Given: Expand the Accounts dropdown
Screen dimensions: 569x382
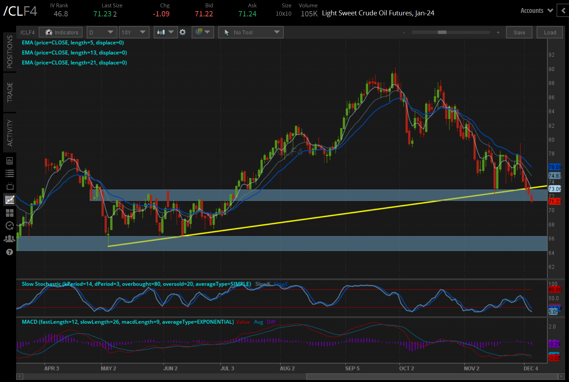Looking at the screenshot, I should [537, 11].
